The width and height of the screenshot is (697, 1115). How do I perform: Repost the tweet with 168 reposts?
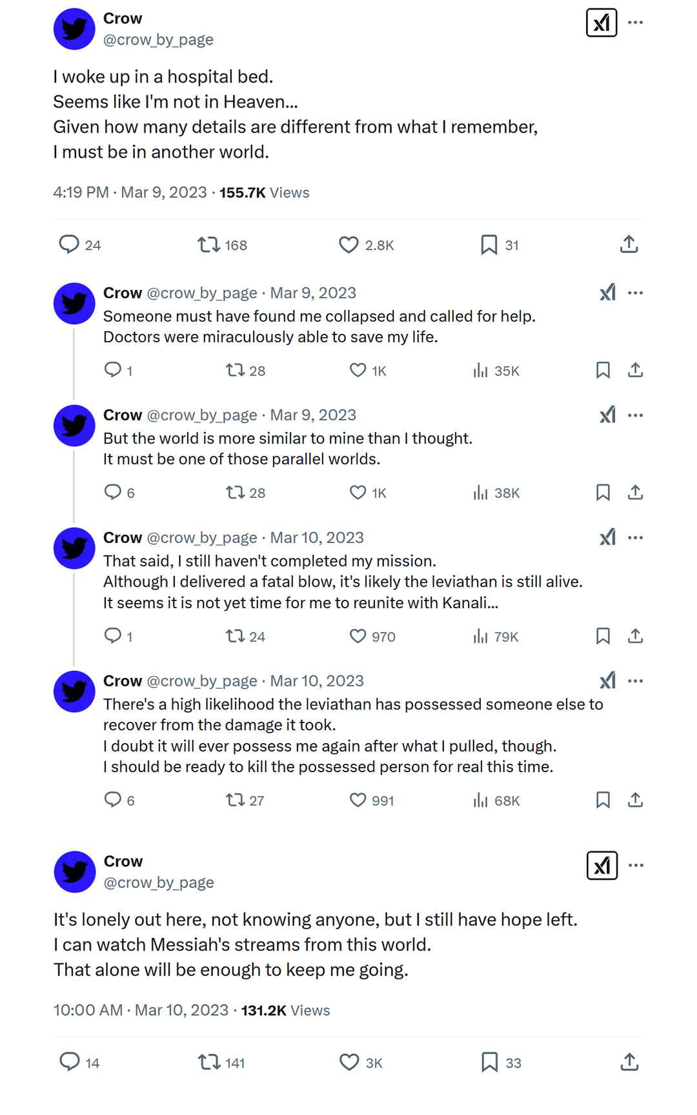208,245
